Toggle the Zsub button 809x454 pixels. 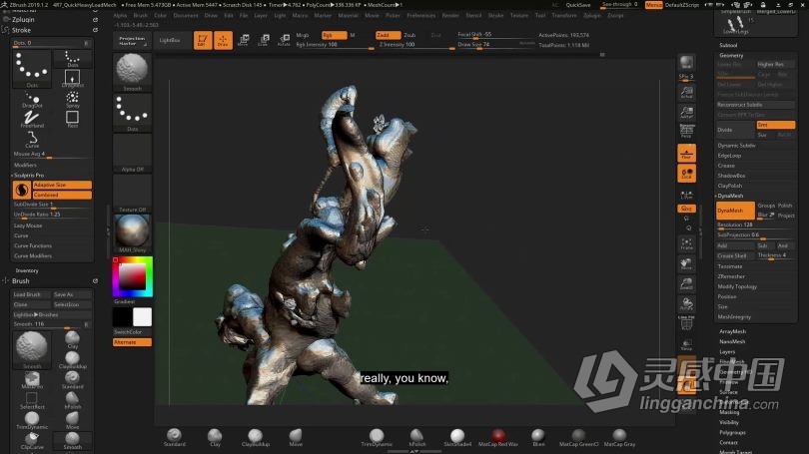pos(409,35)
